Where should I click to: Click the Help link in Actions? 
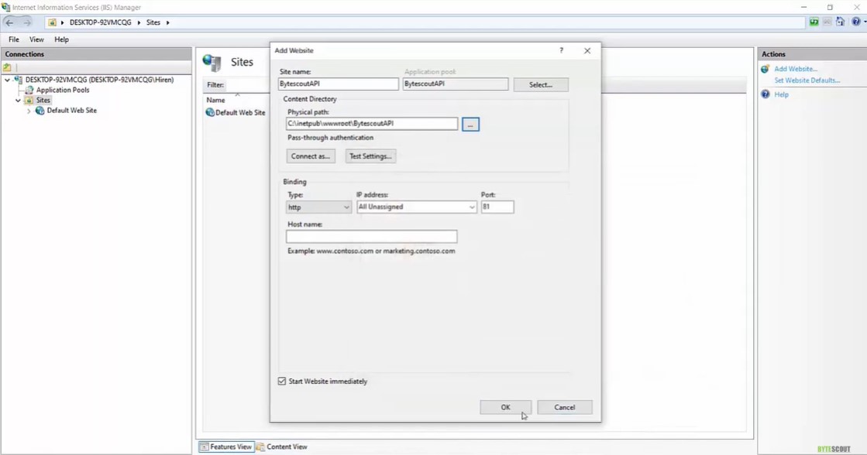click(781, 94)
